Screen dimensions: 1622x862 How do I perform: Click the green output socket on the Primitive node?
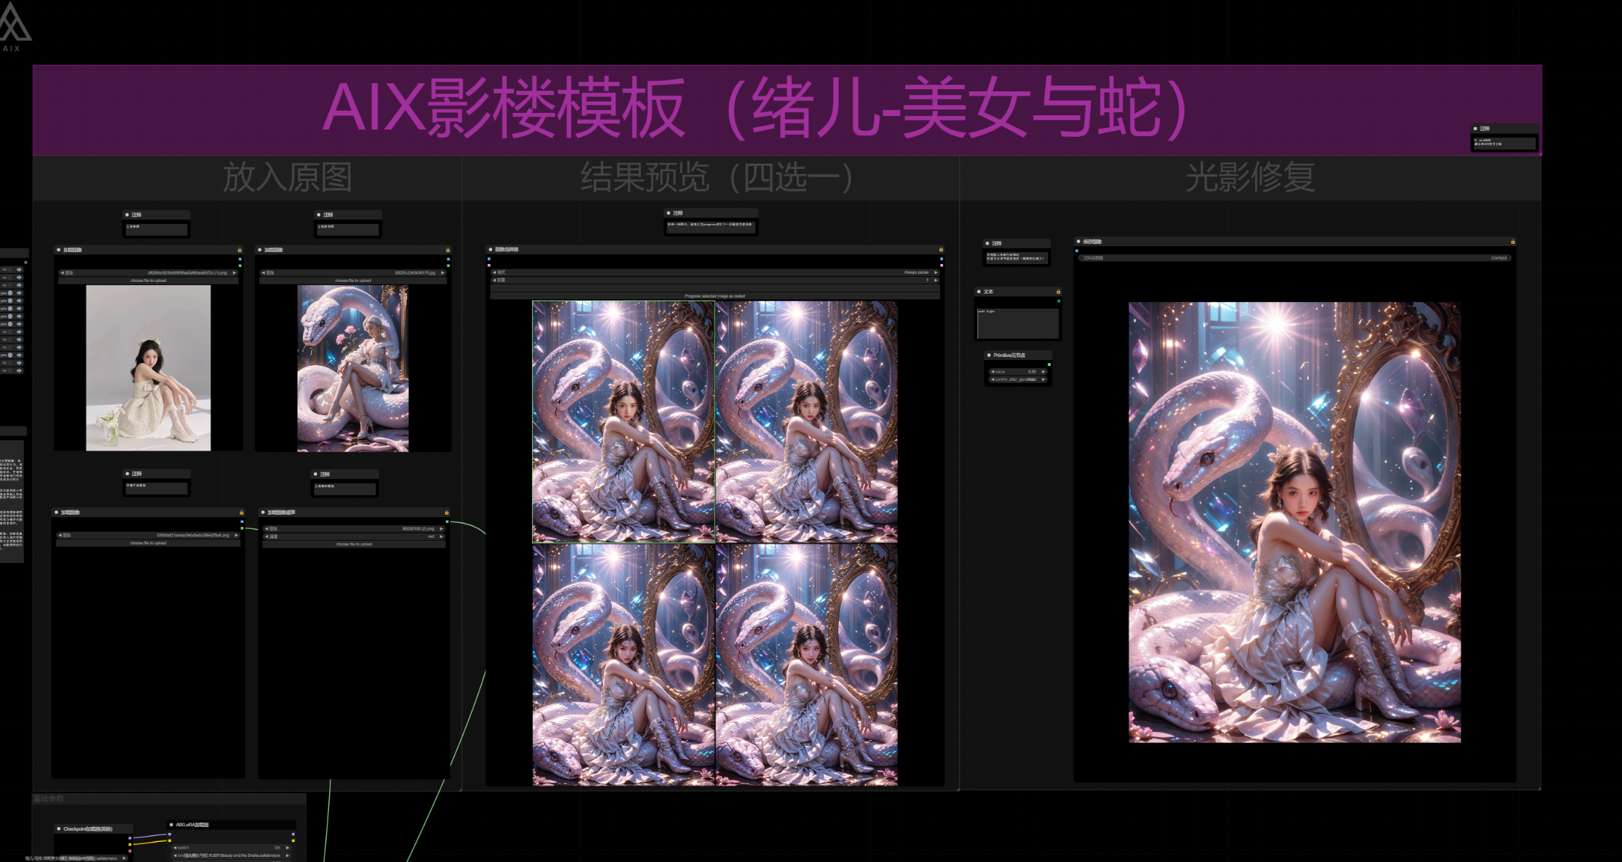[x=1050, y=364]
